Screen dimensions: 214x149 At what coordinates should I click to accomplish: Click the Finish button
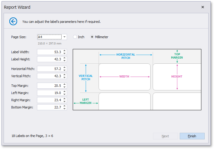click(192, 136)
